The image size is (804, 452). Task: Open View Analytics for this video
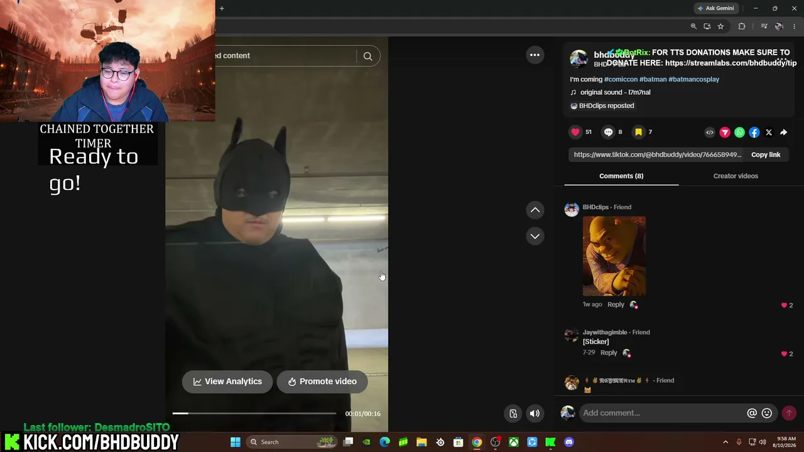coord(227,382)
